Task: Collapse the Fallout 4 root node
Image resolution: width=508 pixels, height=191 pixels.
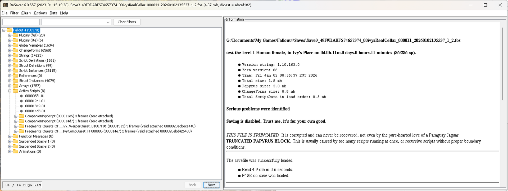Action: pos(4,30)
